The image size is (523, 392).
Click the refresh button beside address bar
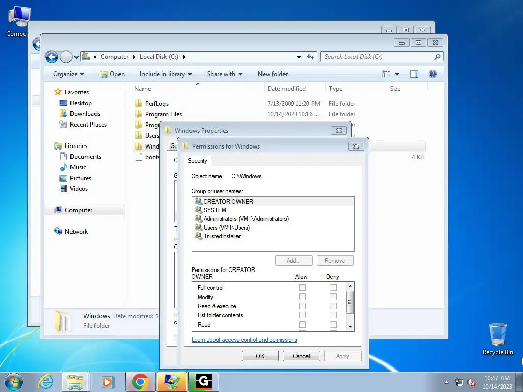311,57
